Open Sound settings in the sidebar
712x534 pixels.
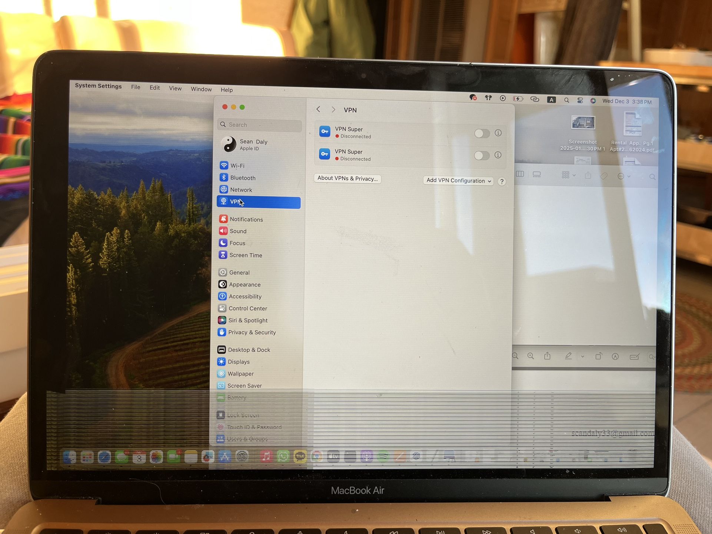(x=238, y=231)
